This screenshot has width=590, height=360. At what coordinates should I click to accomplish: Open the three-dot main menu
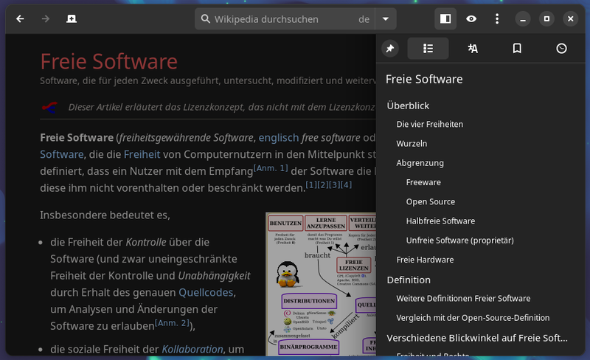coord(497,19)
